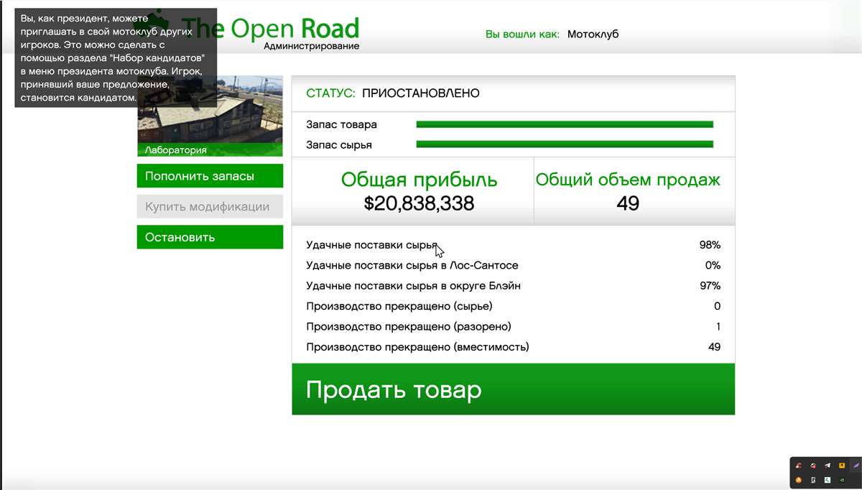Viewport: 862px width, 490px height.
Task: Click 'Производство прекращено (разорено)' row
Action: pos(513,326)
